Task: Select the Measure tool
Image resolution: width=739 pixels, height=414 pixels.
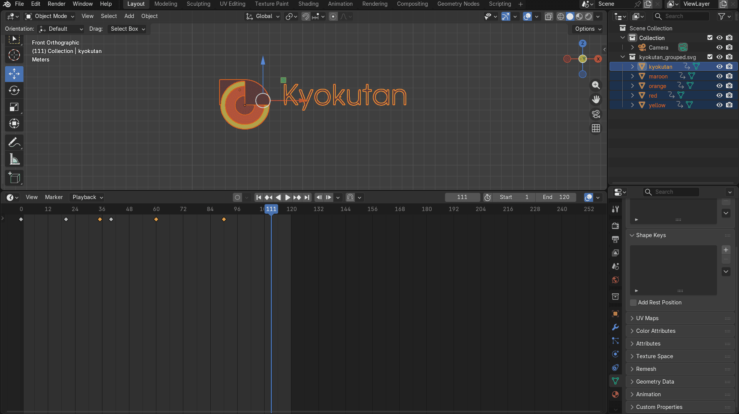Action: 14,158
